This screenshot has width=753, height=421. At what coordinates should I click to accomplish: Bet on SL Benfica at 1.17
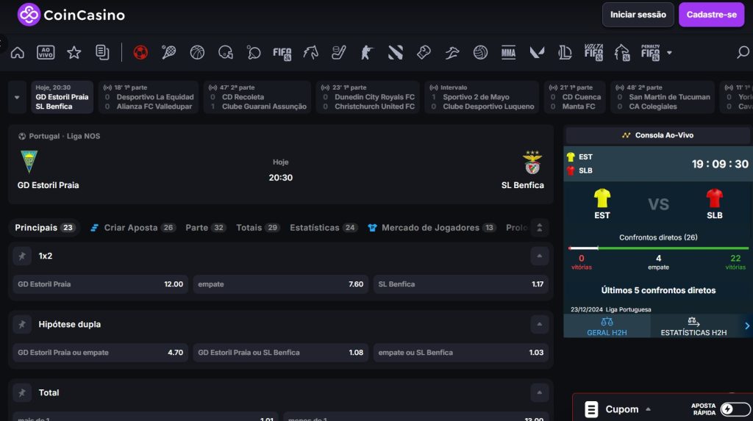[x=461, y=284]
